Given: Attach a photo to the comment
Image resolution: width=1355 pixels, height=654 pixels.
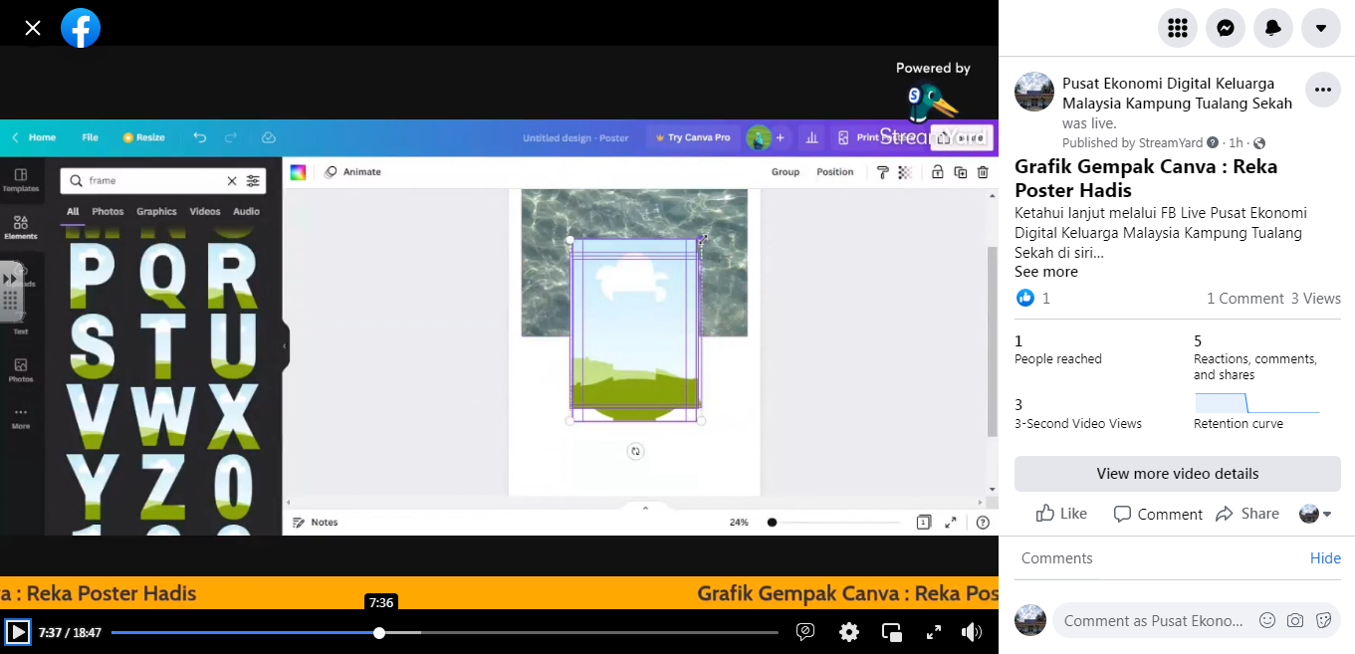Looking at the screenshot, I should tap(1295, 620).
